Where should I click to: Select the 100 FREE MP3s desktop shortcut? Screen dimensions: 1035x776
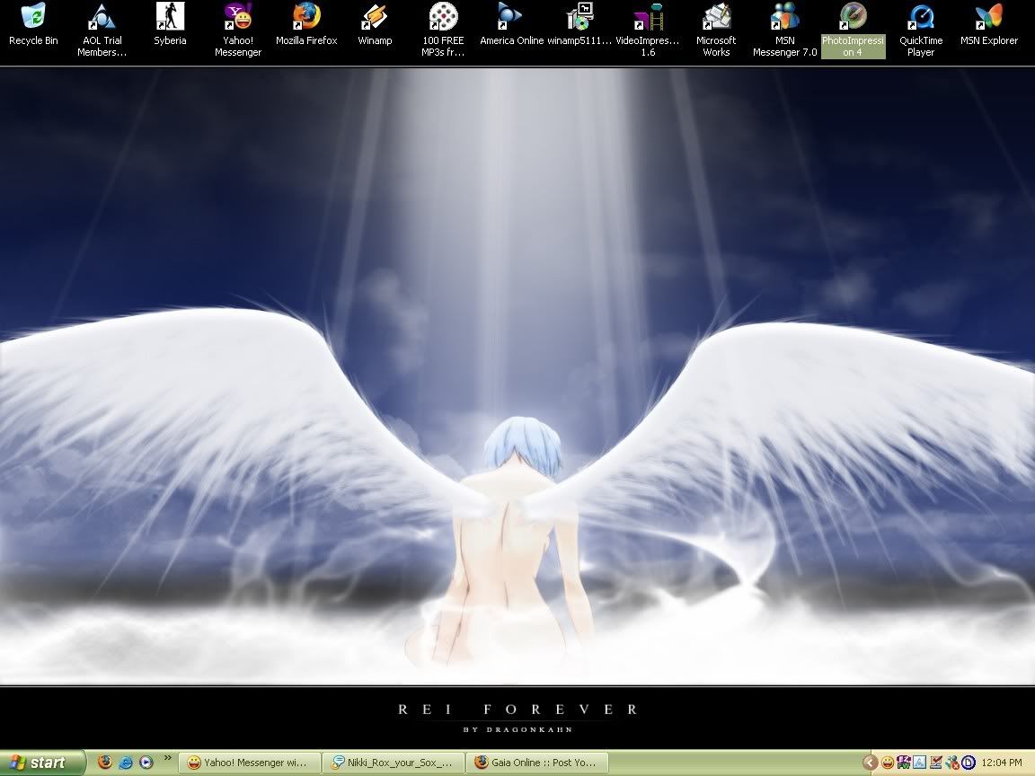click(x=443, y=31)
